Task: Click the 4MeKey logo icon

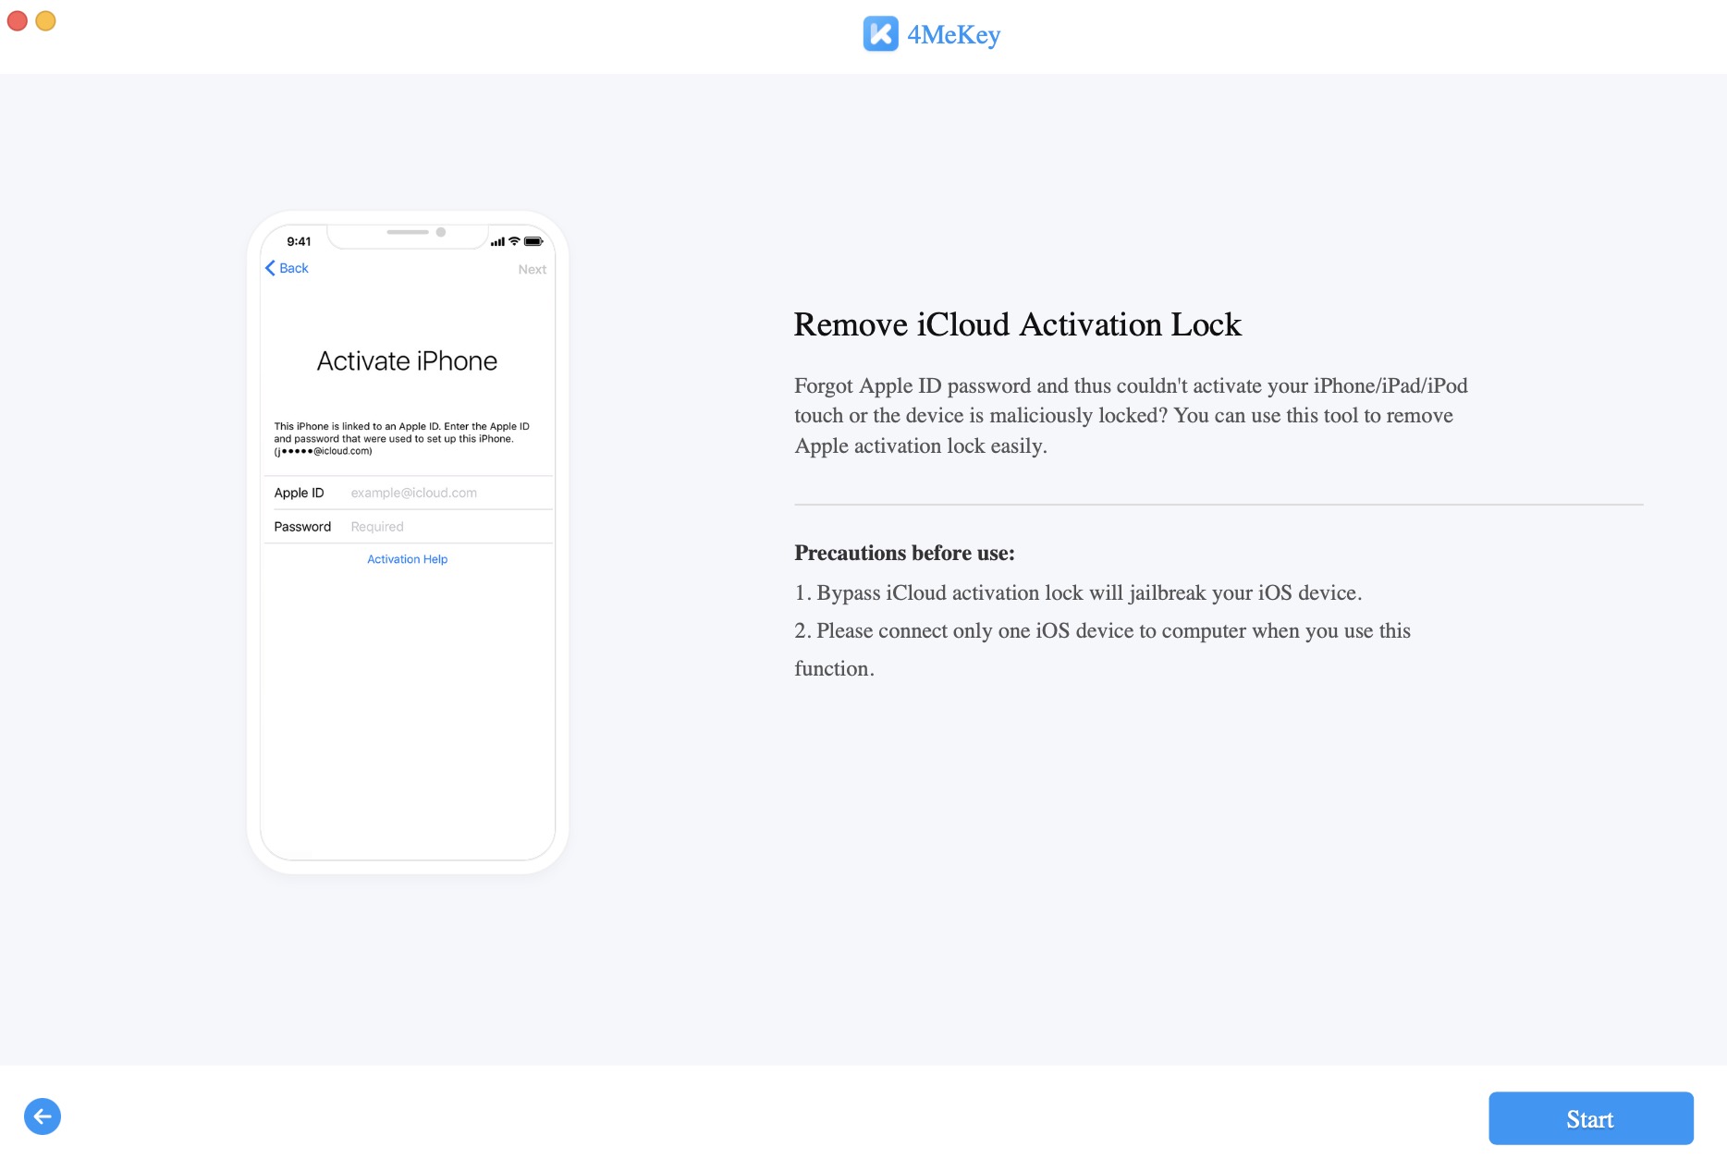Action: tap(880, 34)
